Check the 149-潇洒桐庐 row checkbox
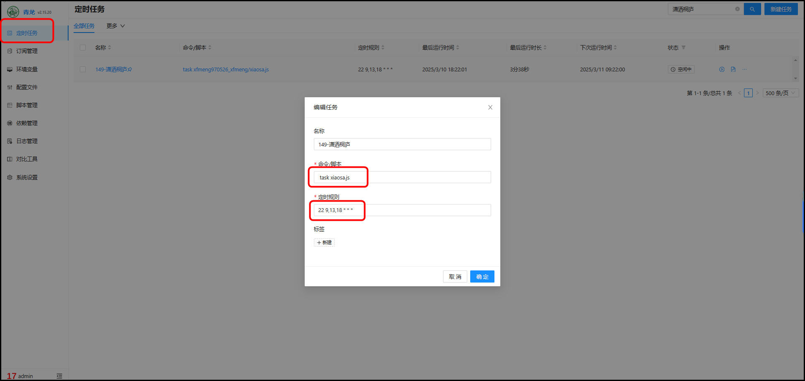This screenshot has height=381, width=805. [x=83, y=69]
